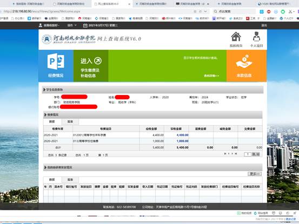299x224 pixels.
Task: Switch to the last browser tab starting with VS
Action: point(275,4)
